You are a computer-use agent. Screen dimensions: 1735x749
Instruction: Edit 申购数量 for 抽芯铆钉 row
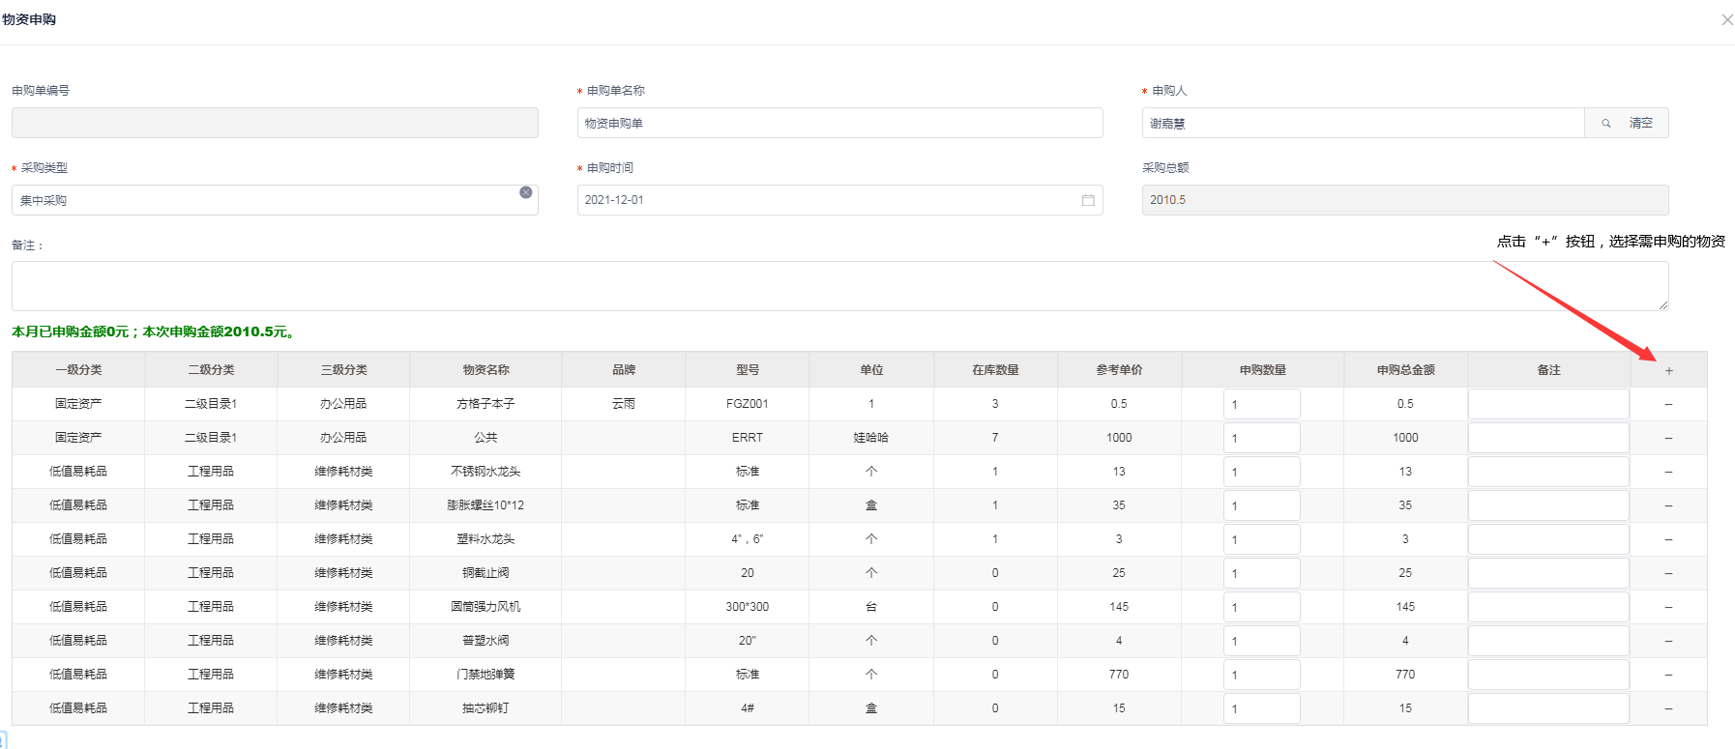pos(1262,708)
